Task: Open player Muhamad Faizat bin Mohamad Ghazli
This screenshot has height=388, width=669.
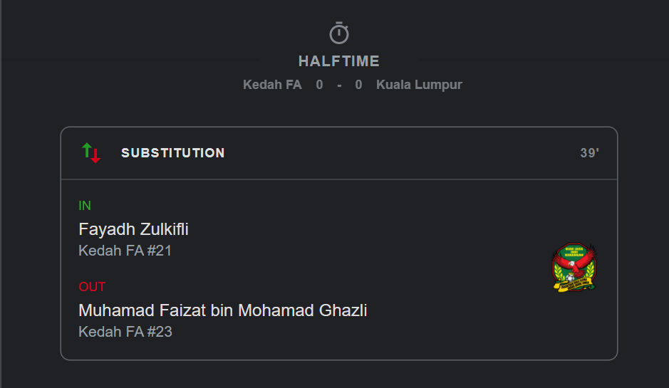Action: (x=222, y=310)
